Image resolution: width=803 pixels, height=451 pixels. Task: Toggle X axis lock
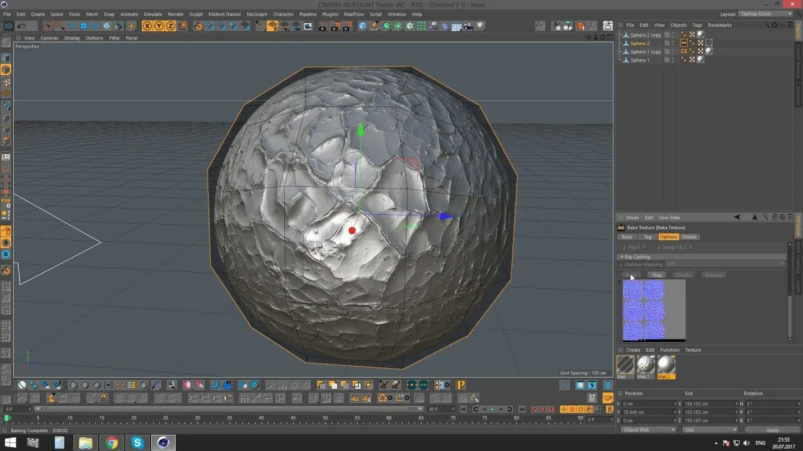(147, 26)
